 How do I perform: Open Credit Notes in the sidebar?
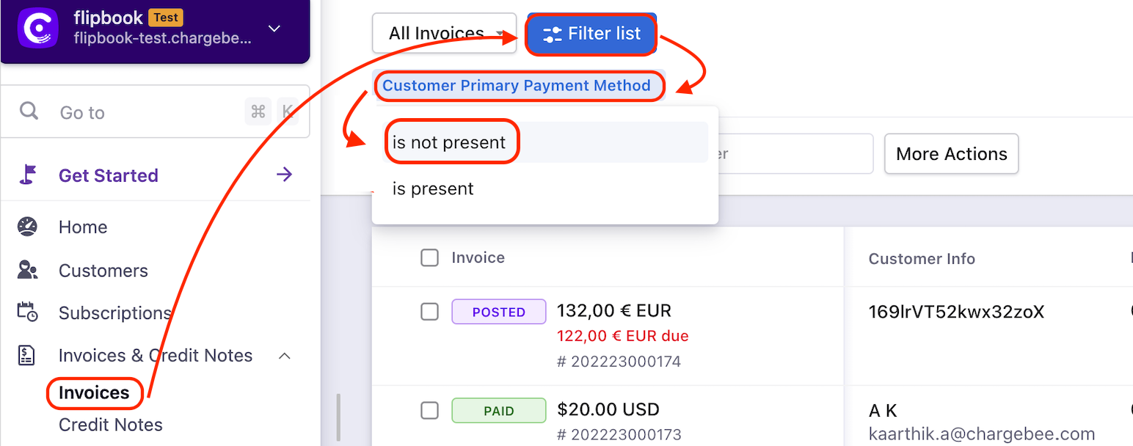[x=111, y=425]
